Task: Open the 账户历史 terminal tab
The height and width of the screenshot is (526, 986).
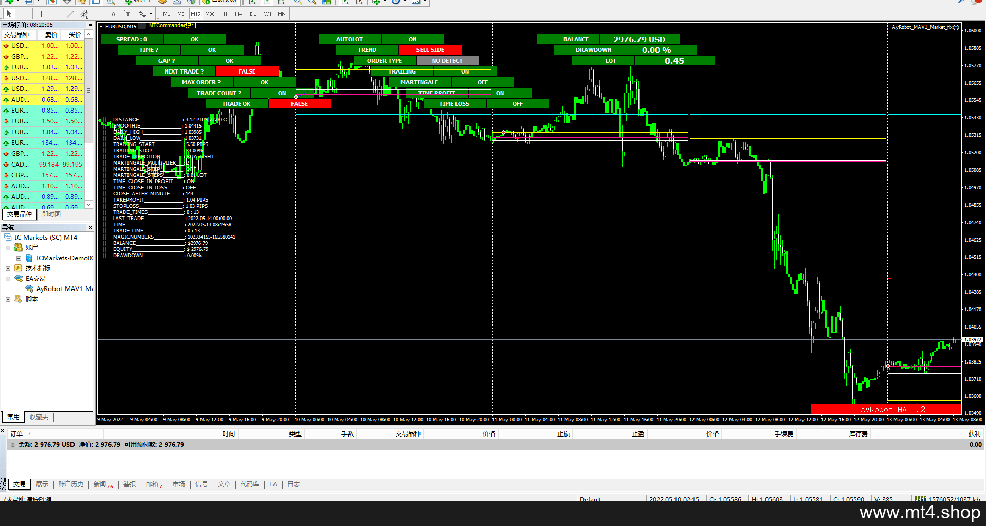Action: tap(70, 484)
